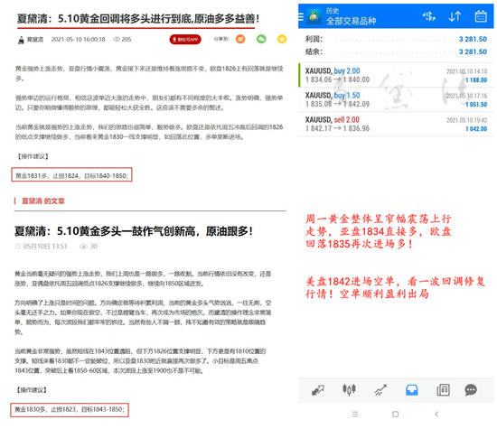Click the 2021-05-10 16:00:18 publish date

click(78, 40)
